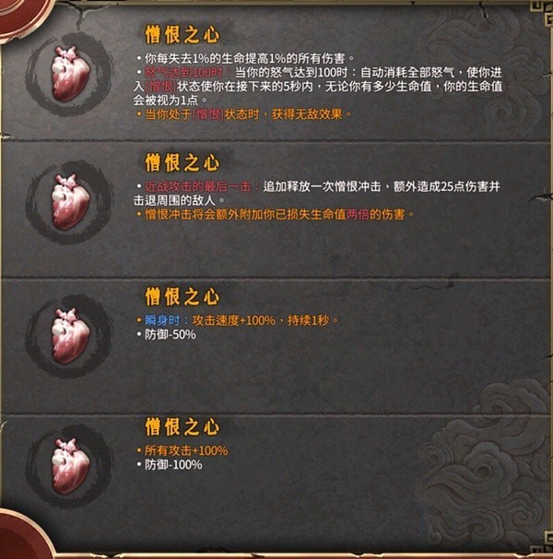Click the blue 瞬身时 keyword

coord(162,320)
